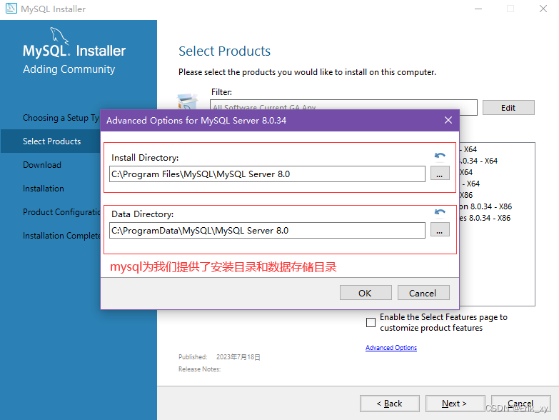
Task: Click the filter product box icon
Action: pos(188,101)
